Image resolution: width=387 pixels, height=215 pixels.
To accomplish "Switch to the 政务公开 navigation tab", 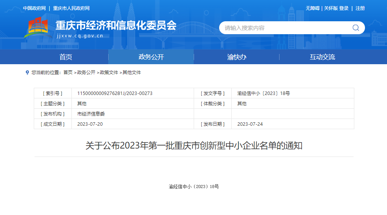I will 151,57.
